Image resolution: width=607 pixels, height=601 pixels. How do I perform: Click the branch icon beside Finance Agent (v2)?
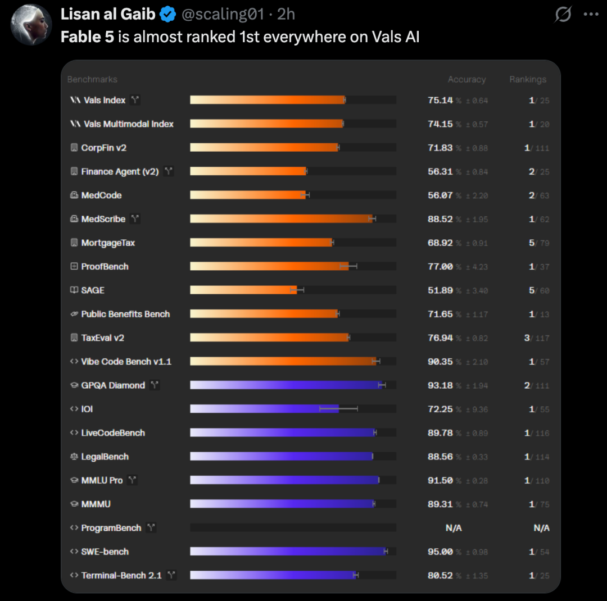pyautogui.click(x=169, y=171)
